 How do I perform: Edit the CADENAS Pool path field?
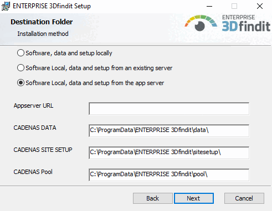pos(169,175)
